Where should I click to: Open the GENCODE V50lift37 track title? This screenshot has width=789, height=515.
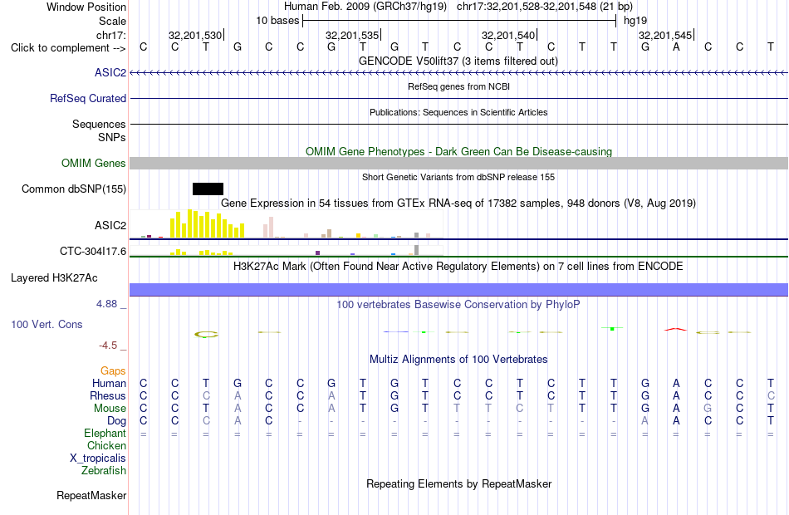click(458, 61)
